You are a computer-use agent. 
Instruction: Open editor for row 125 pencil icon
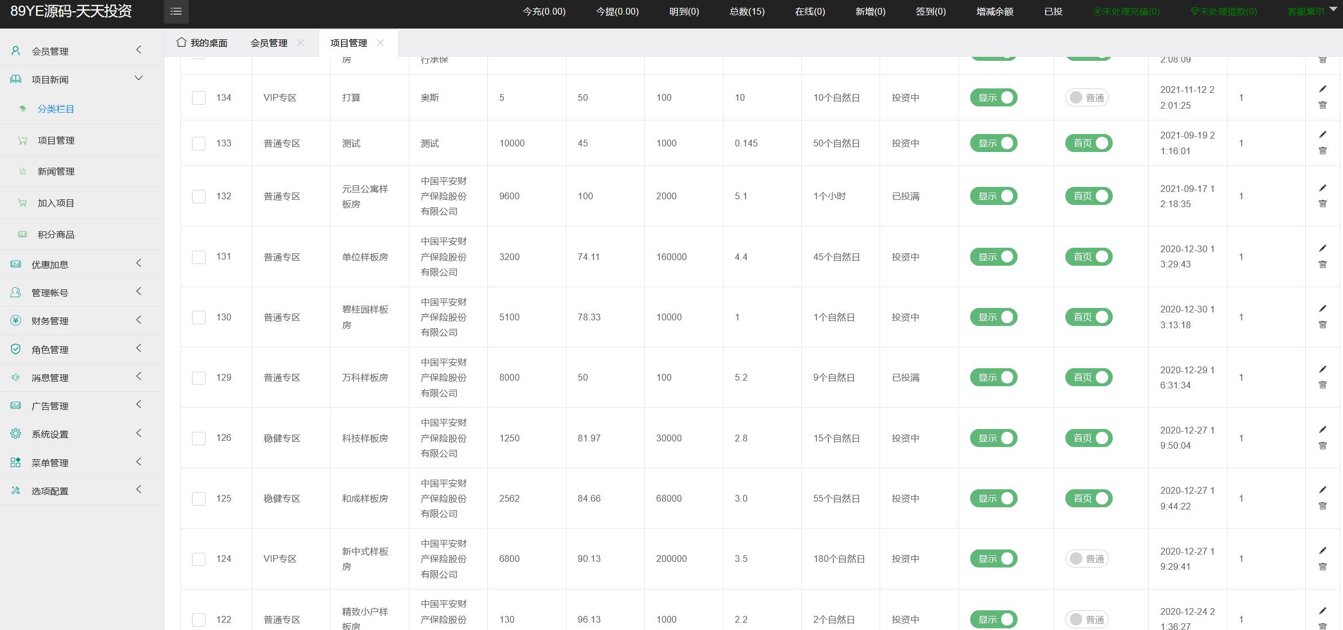point(1323,490)
